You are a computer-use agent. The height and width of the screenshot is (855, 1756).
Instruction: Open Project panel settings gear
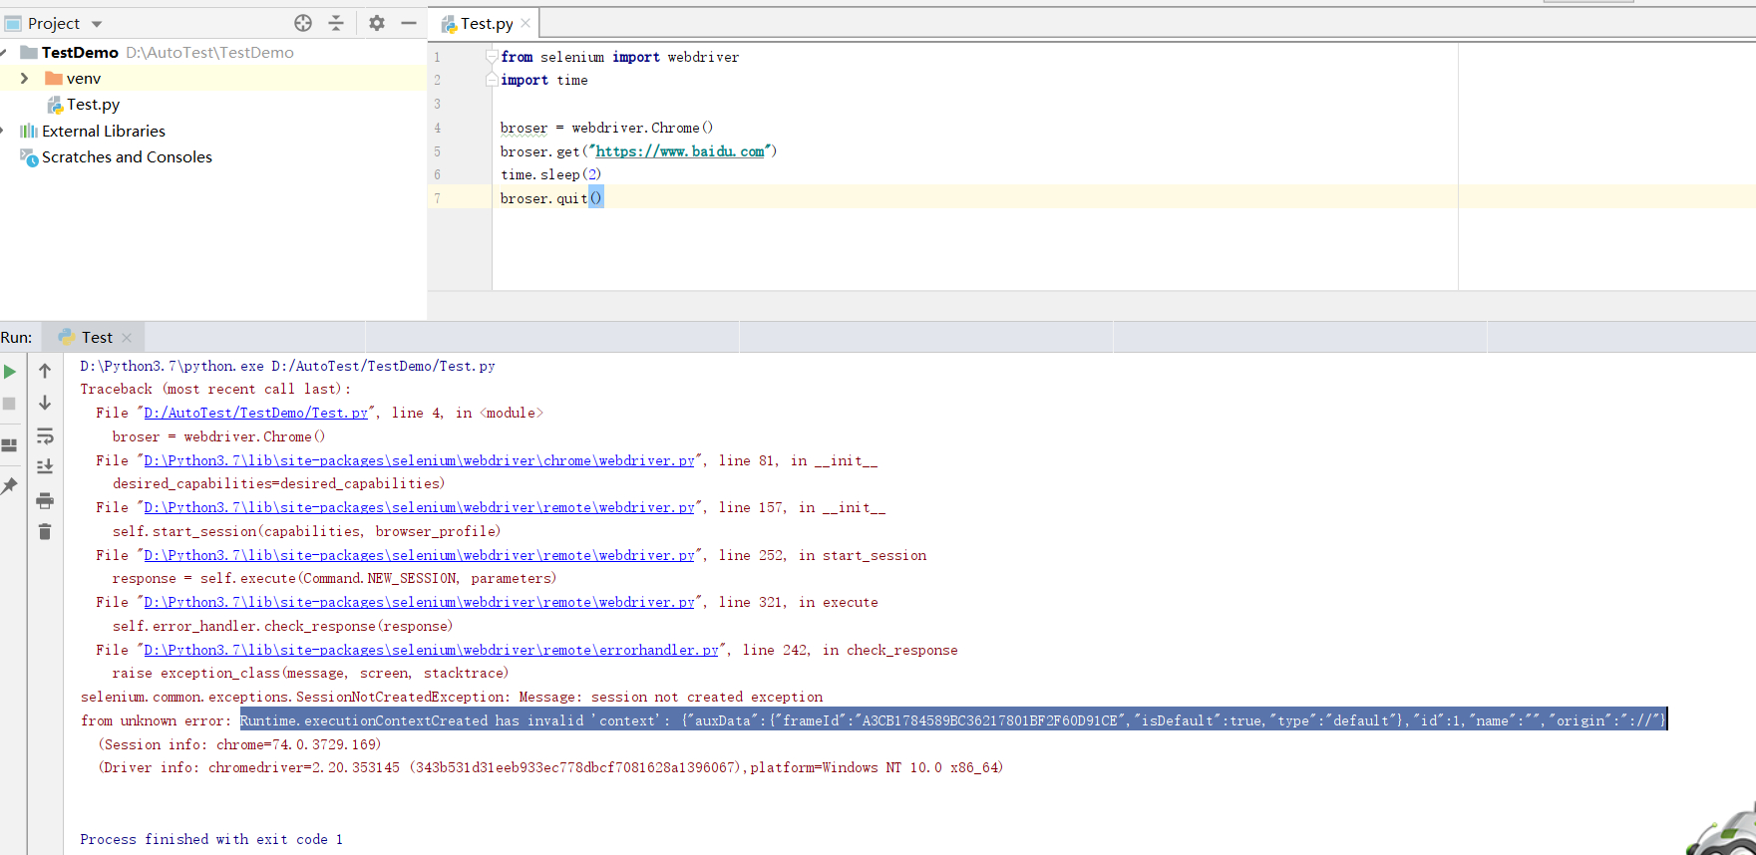point(376,23)
